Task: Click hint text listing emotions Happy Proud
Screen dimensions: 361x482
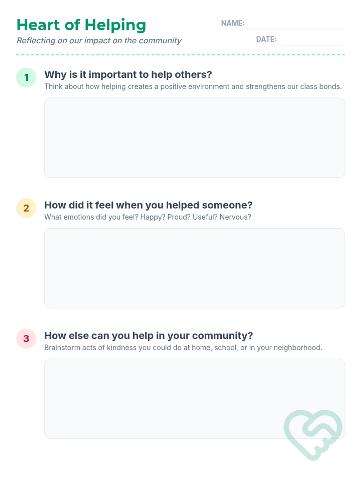Action: pos(148,217)
